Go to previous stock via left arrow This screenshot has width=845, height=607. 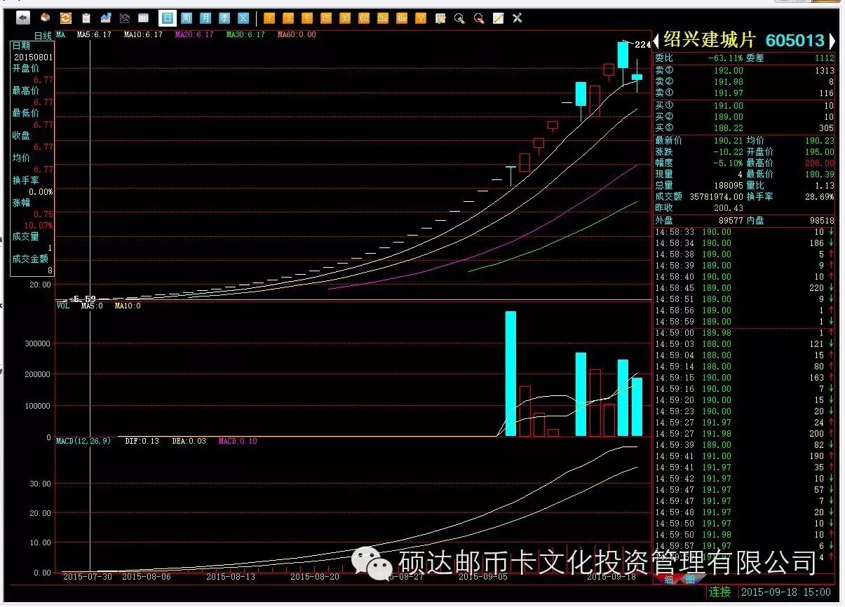tap(656, 41)
